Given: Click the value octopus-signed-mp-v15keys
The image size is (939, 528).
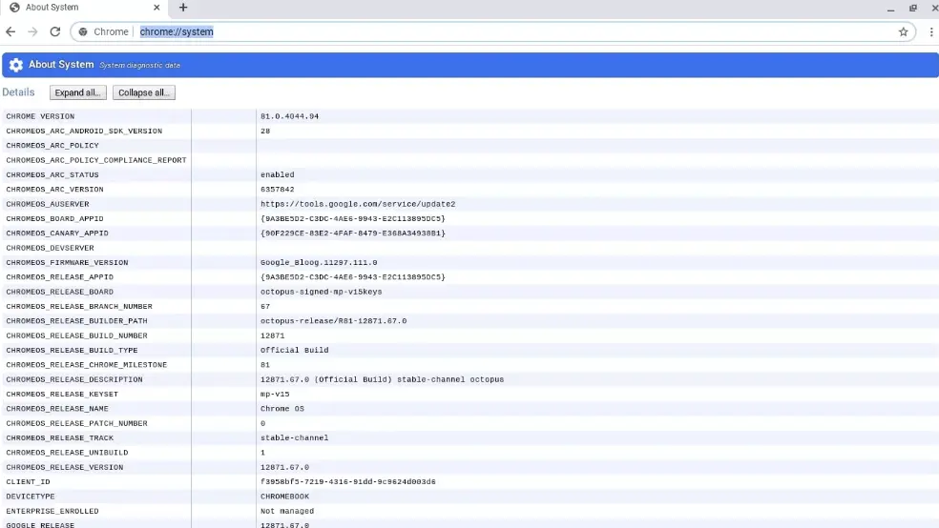Looking at the screenshot, I should tap(321, 292).
